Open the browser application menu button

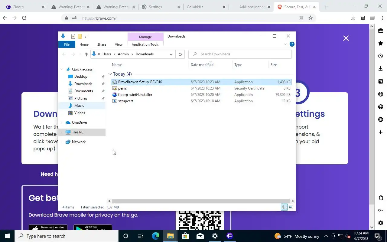[x=382, y=18]
